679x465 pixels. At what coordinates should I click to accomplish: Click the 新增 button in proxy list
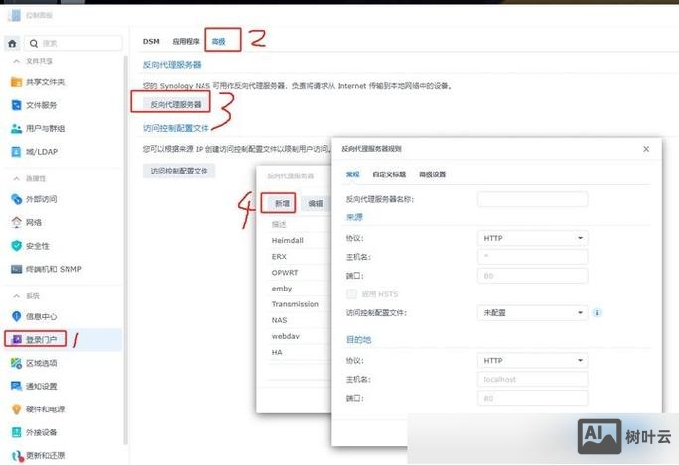coord(282,203)
